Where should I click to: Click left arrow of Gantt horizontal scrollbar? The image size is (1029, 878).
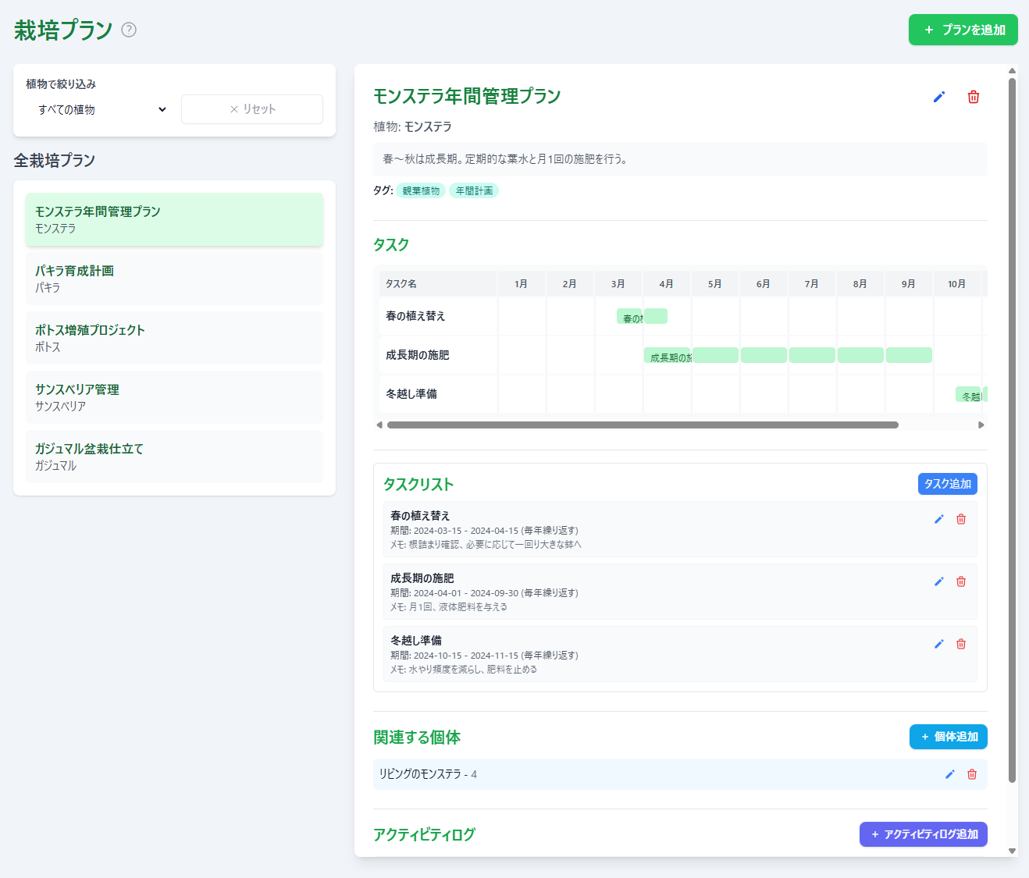[x=379, y=425]
